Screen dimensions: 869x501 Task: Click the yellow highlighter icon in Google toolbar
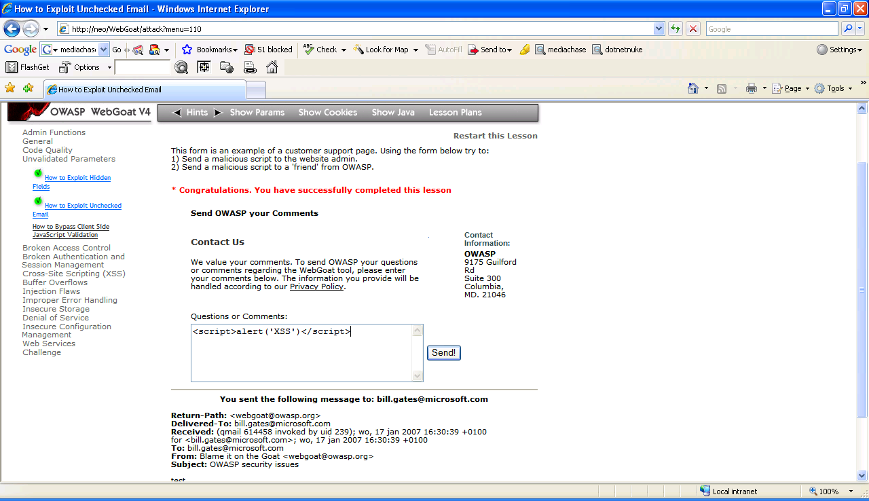(524, 50)
